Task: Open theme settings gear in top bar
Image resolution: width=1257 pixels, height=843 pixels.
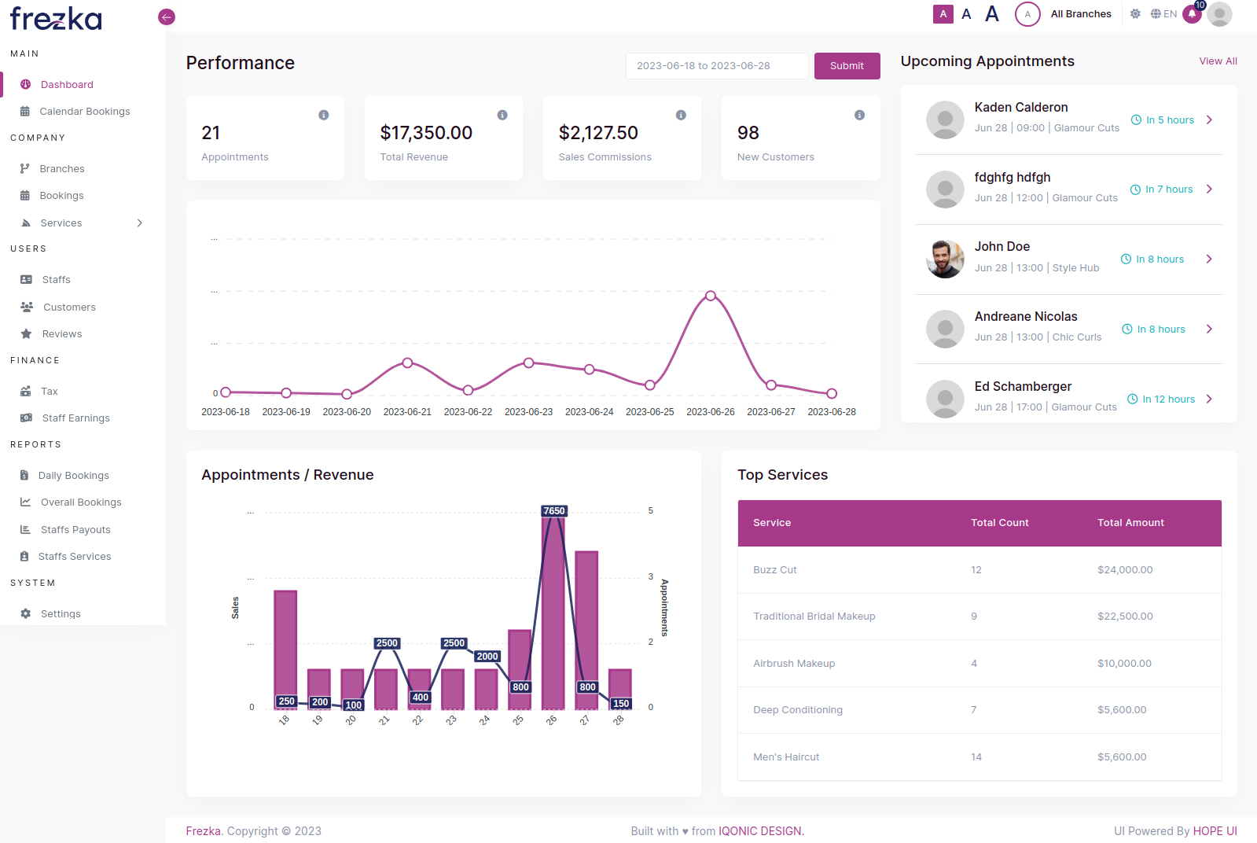Action: point(1135,13)
